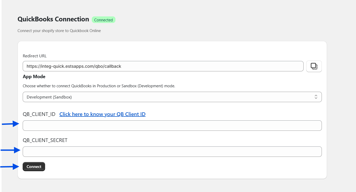Click the green Connected status badge
The height and width of the screenshot is (192, 356).
coord(103,20)
